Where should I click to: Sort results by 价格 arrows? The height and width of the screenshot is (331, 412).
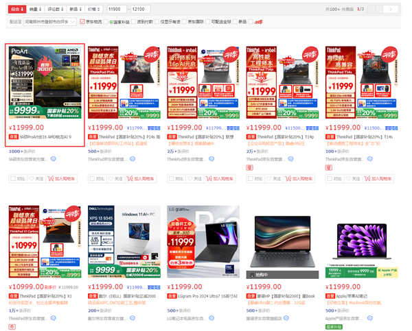(x=94, y=9)
